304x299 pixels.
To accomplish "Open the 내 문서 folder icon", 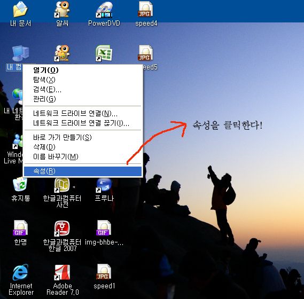I will point(20,9).
